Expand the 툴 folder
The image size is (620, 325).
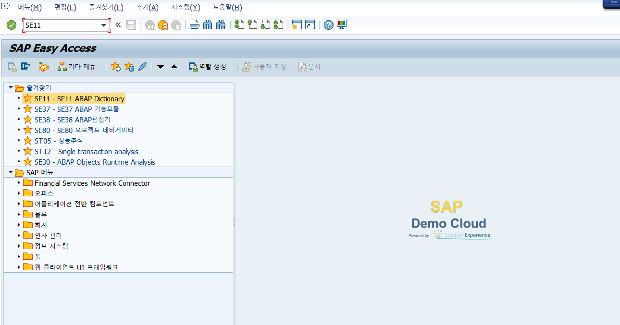[x=19, y=257]
